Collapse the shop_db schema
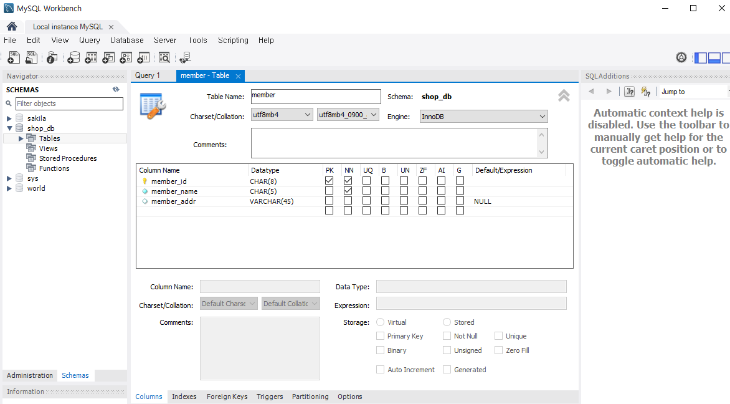The height and width of the screenshot is (404, 730). [x=9, y=128]
